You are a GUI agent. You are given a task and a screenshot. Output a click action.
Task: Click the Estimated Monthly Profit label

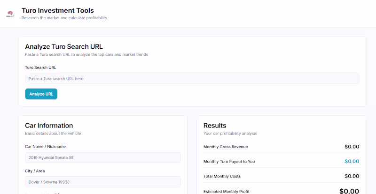pyautogui.click(x=227, y=192)
